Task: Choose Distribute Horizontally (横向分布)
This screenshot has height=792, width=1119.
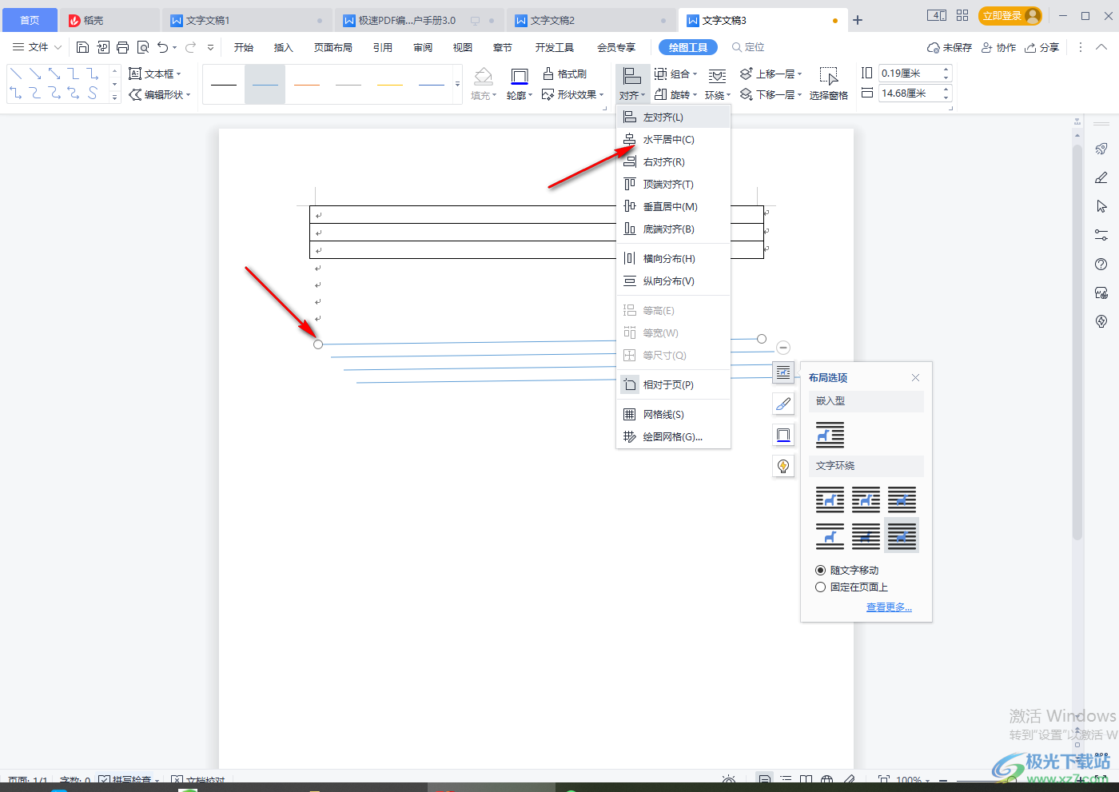Action: pyautogui.click(x=673, y=258)
